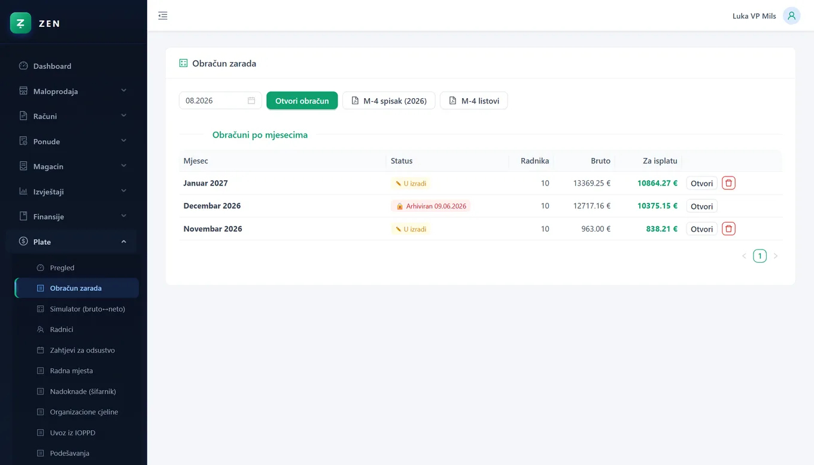This screenshot has height=465, width=814.
Task: Open the user avatar icon
Action: click(791, 16)
